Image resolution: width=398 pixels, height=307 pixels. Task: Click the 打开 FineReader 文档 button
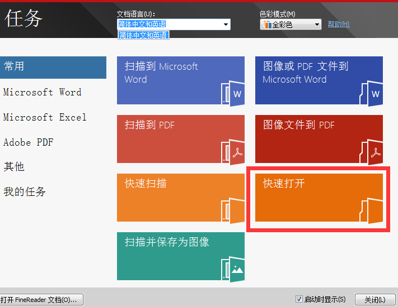[x=41, y=300]
